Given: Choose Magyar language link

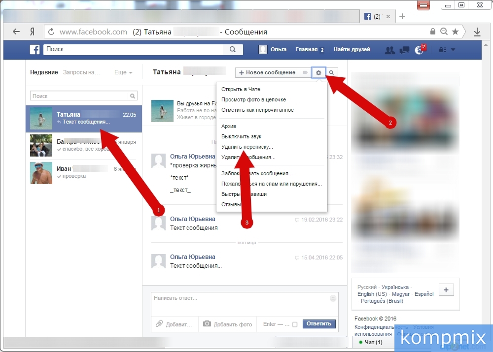Looking at the screenshot, I should pos(400,294).
